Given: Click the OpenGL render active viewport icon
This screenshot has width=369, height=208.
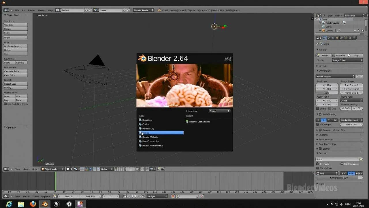Looking at the screenshot, I should (159, 169).
